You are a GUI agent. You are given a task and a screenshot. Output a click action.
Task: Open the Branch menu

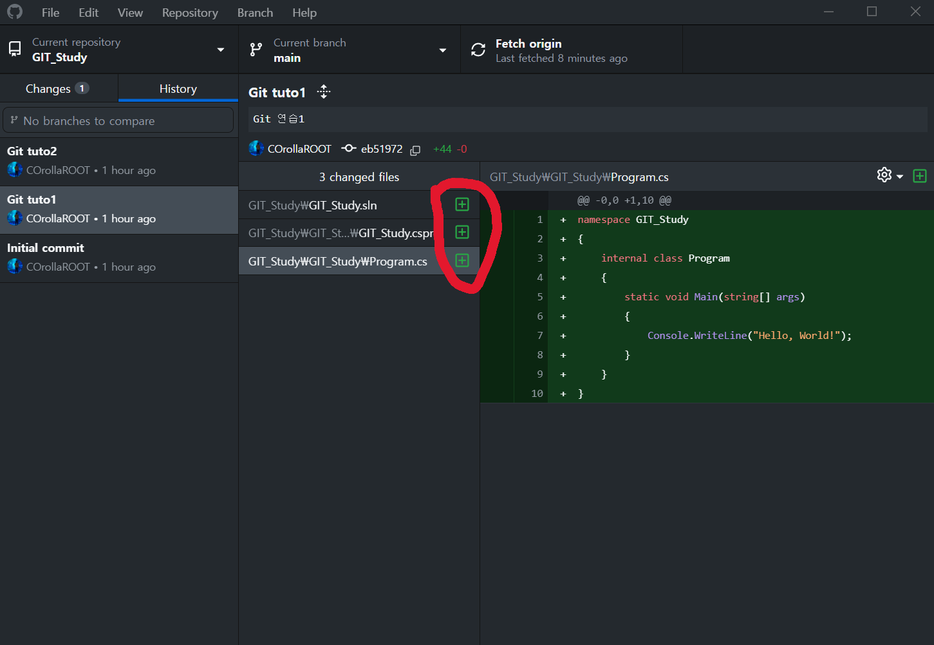tap(255, 12)
